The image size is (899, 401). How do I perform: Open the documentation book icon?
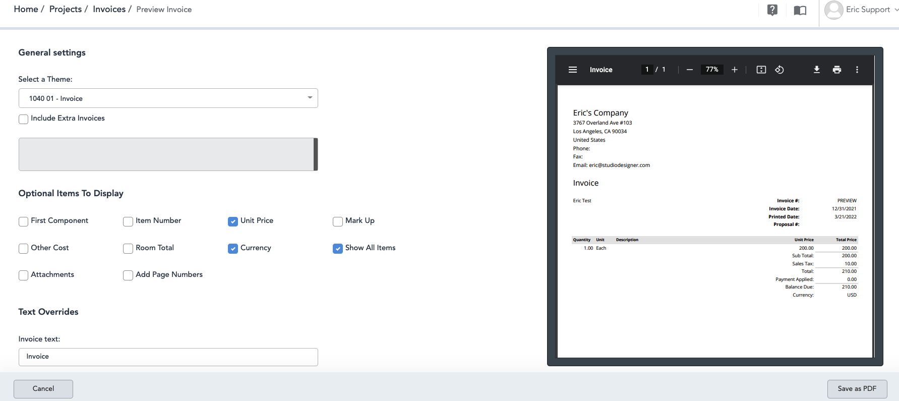click(x=800, y=10)
